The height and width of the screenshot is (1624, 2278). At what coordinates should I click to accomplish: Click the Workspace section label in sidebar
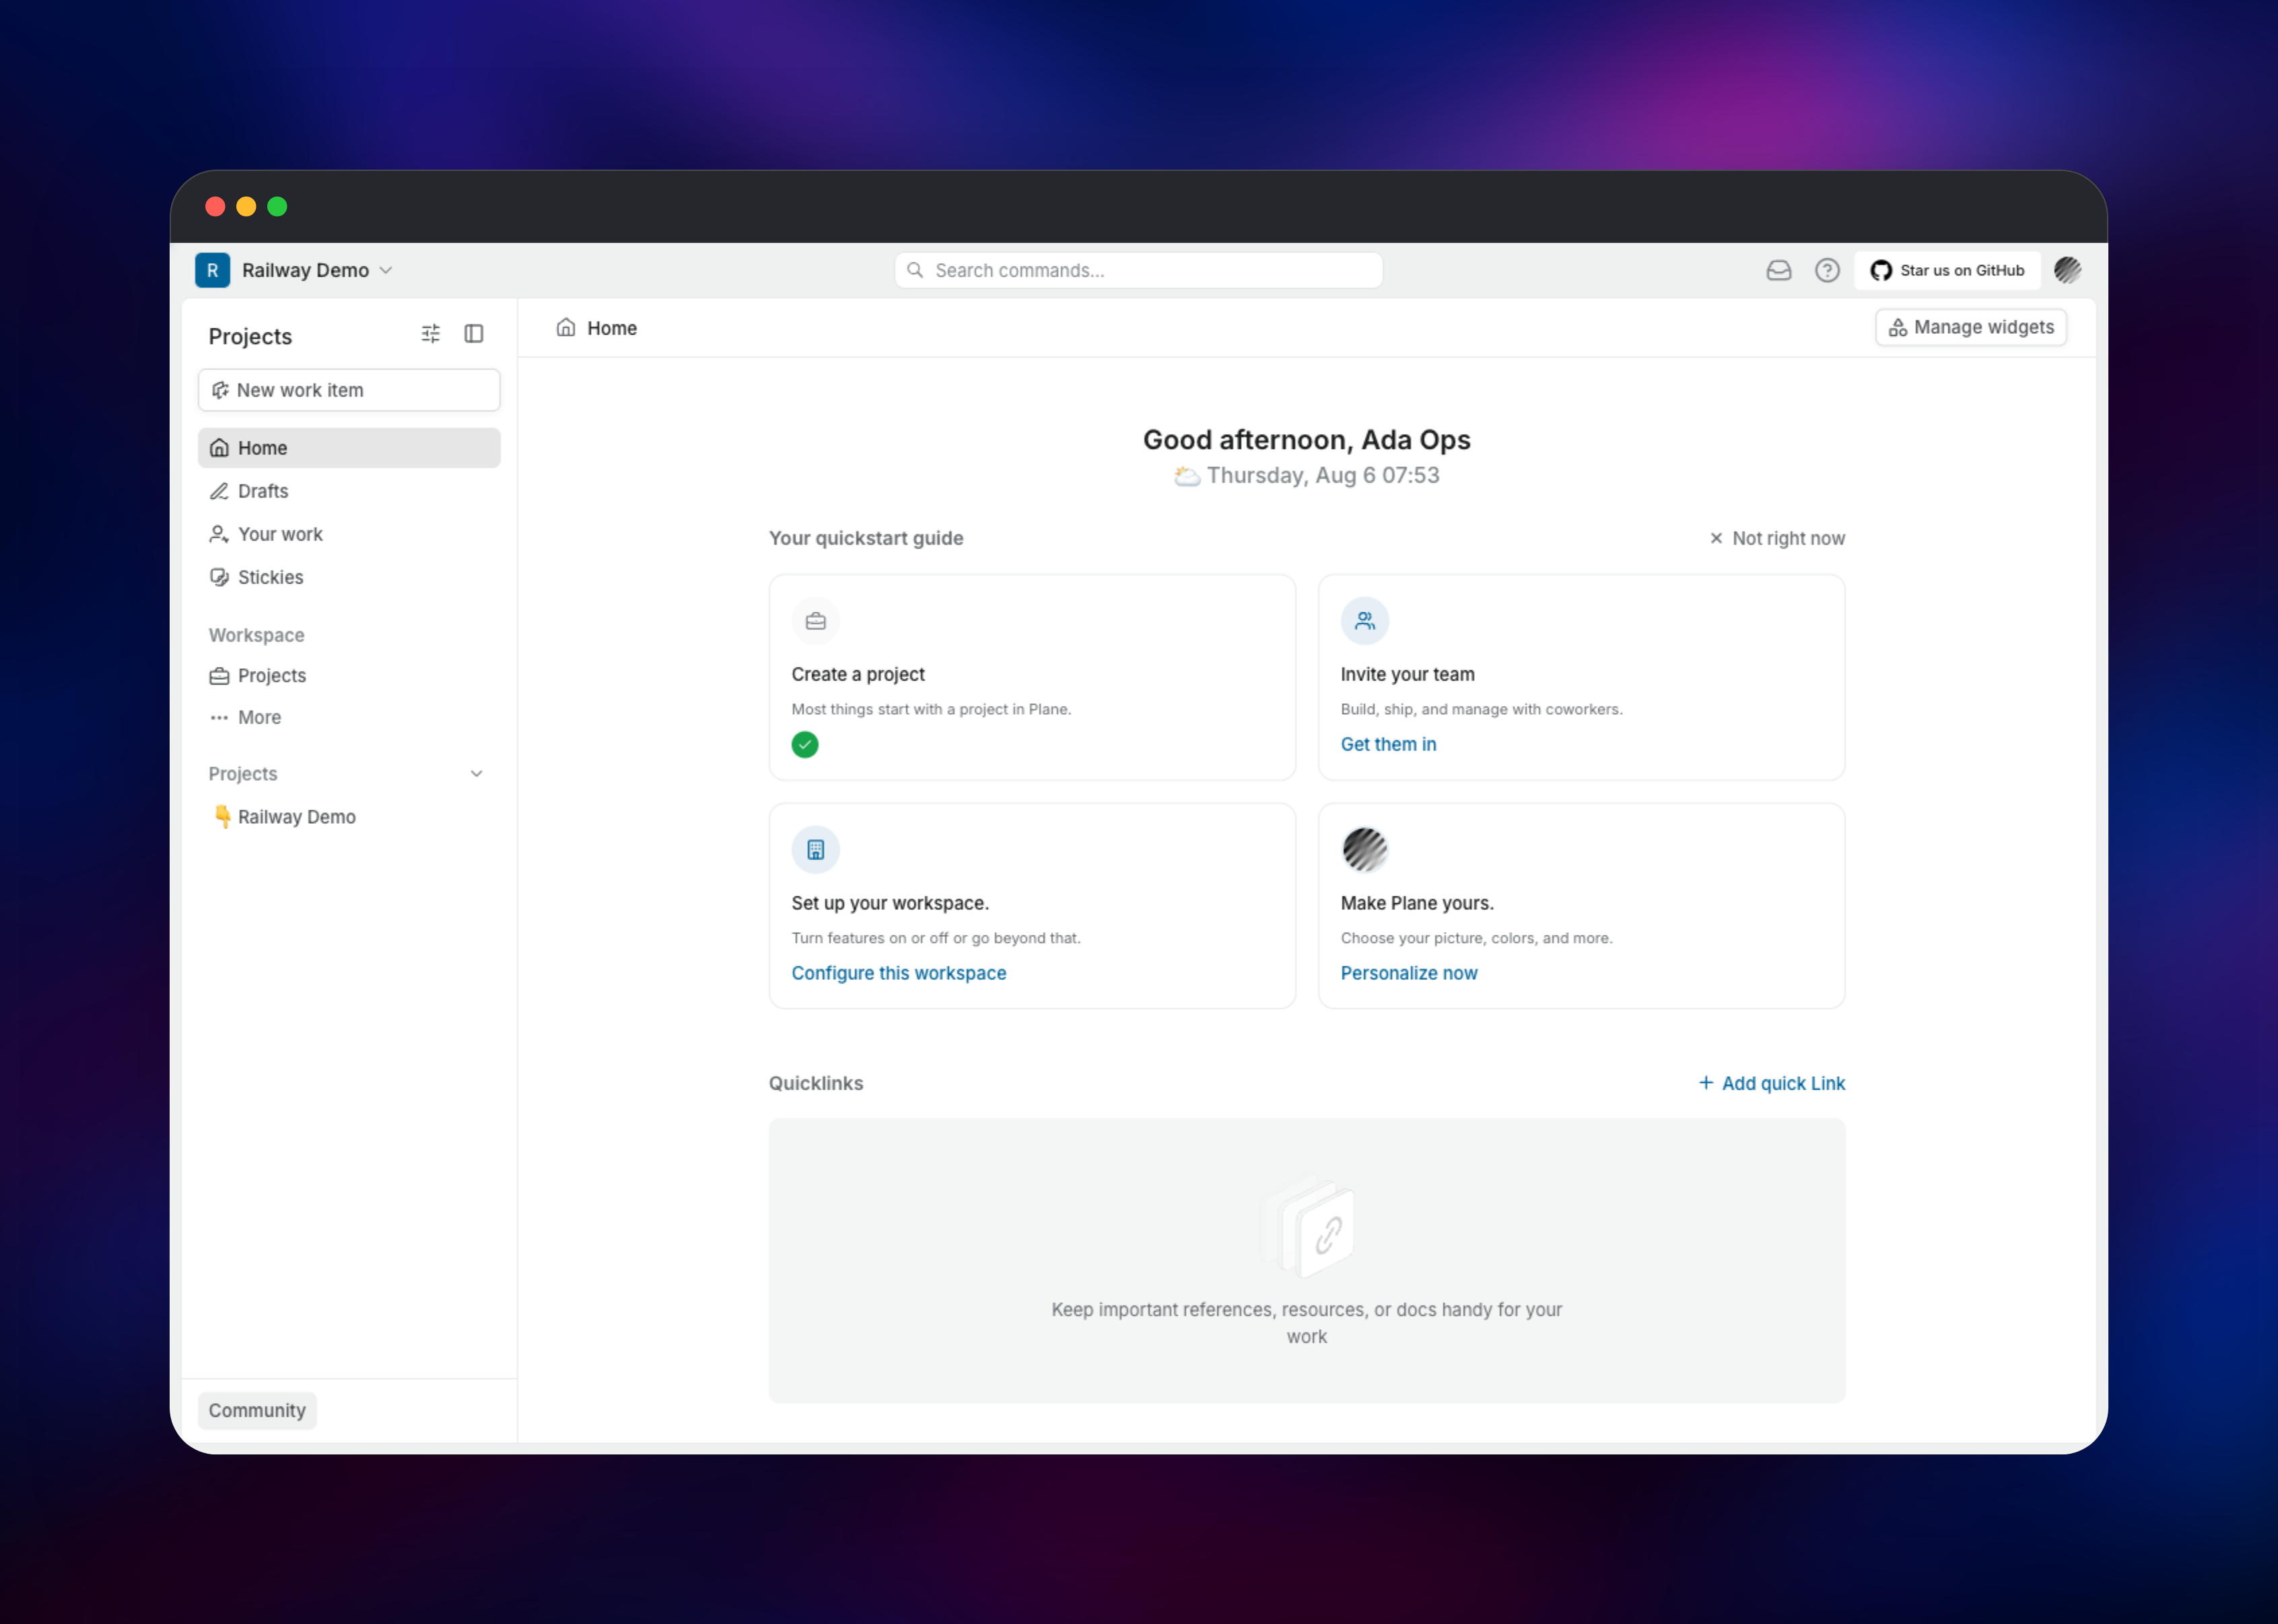(x=256, y=635)
